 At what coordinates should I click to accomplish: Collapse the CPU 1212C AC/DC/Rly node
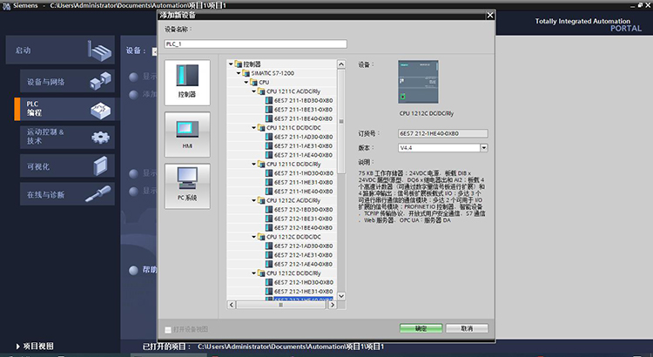253,200
